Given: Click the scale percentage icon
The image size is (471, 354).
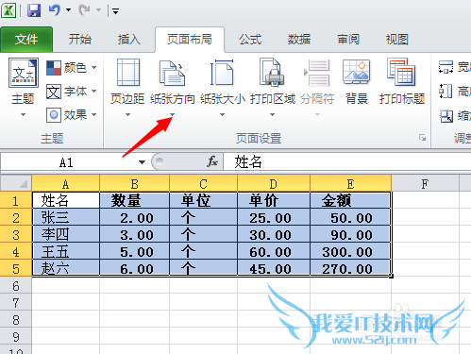Looking at the screenshot, I should pyautogui.click(x=446, y=116).
